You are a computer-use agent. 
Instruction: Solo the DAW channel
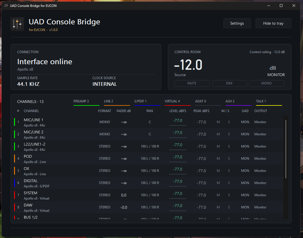pos(229,208)
